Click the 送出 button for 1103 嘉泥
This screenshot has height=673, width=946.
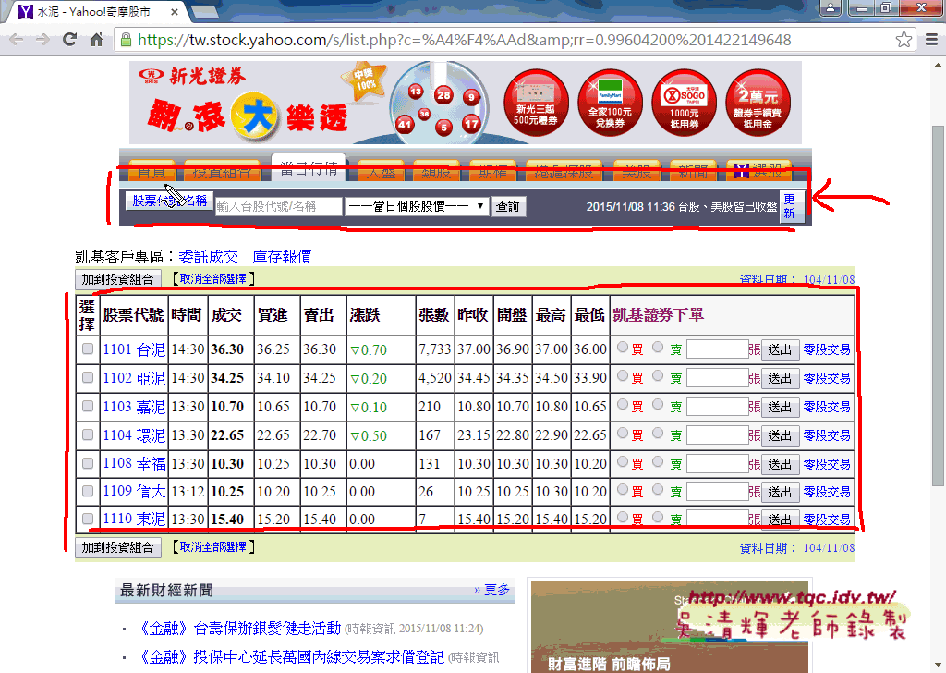[x=780, y=407]
